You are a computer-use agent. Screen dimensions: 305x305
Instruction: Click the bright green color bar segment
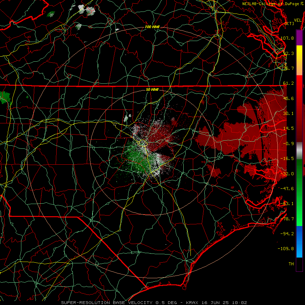pyautogui.click(x=299, y=192)
